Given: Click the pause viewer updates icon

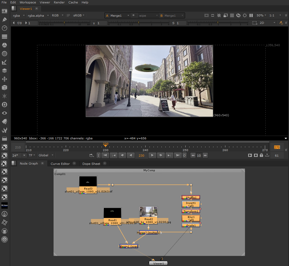Looking at the screenshot, I should 251,15.
